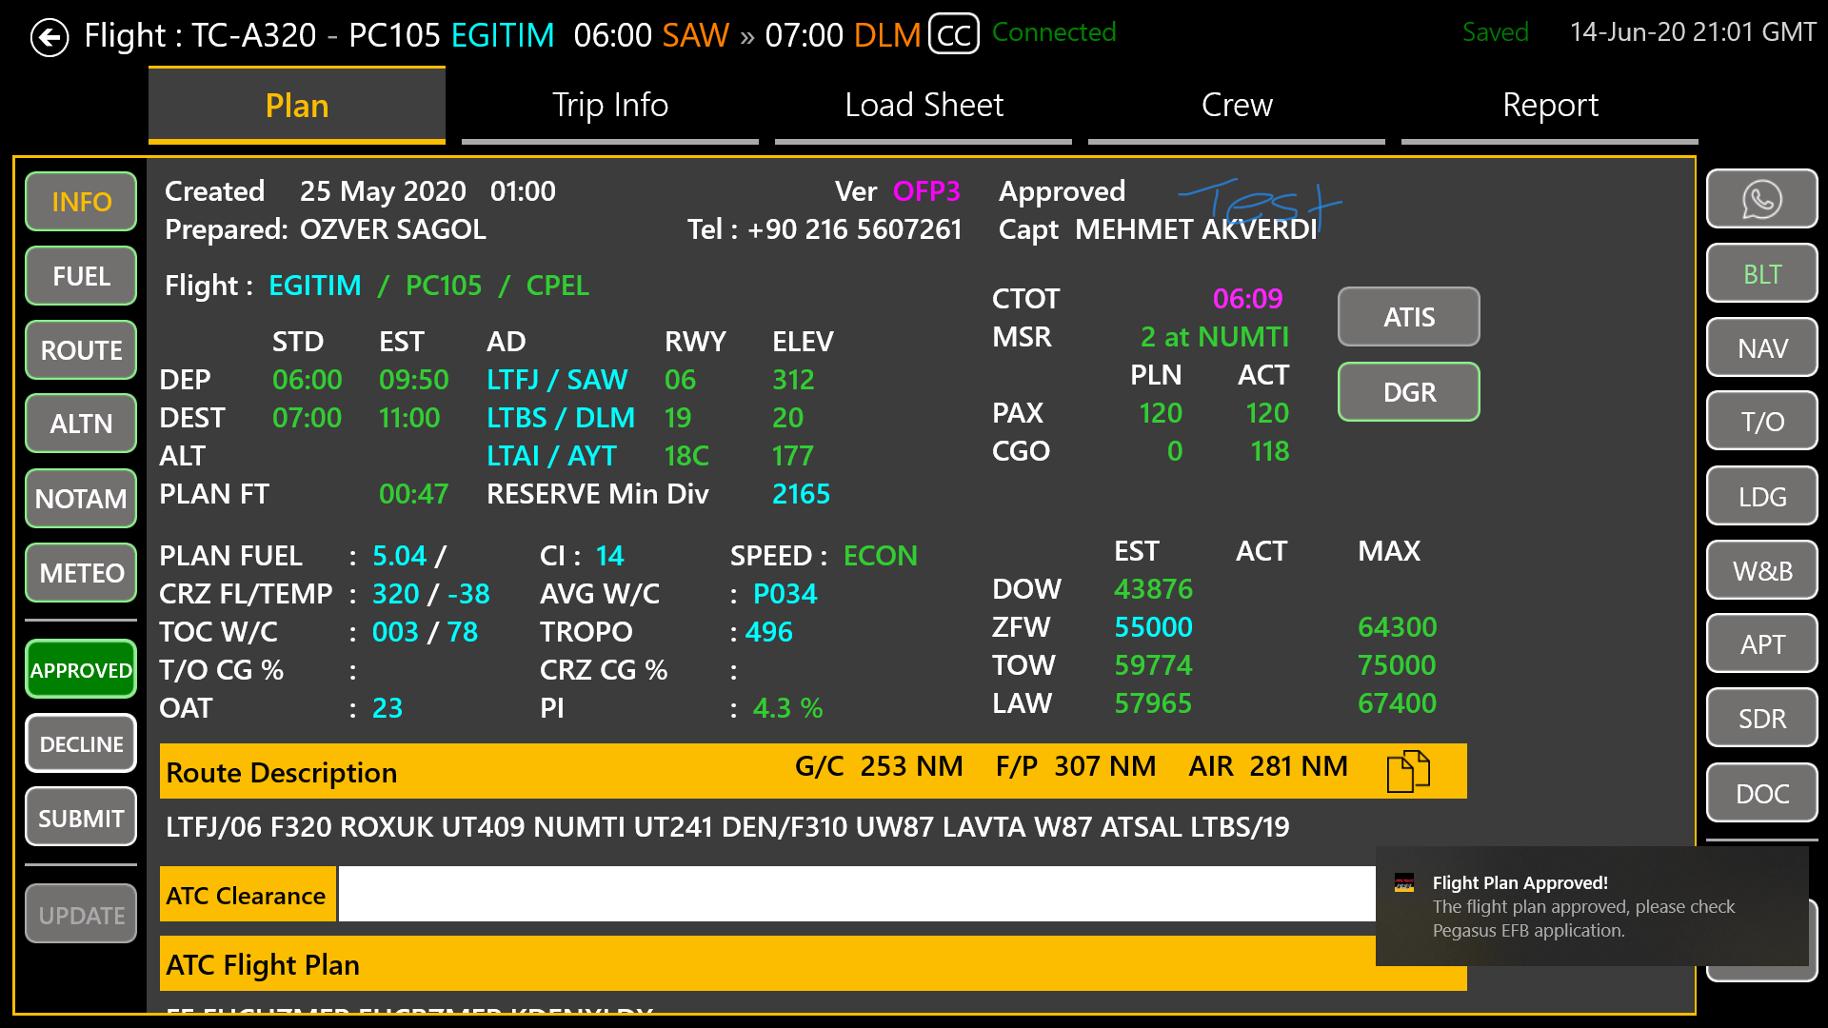Open the BLT tool button

pyautogui.click(x=1761, y=274)
